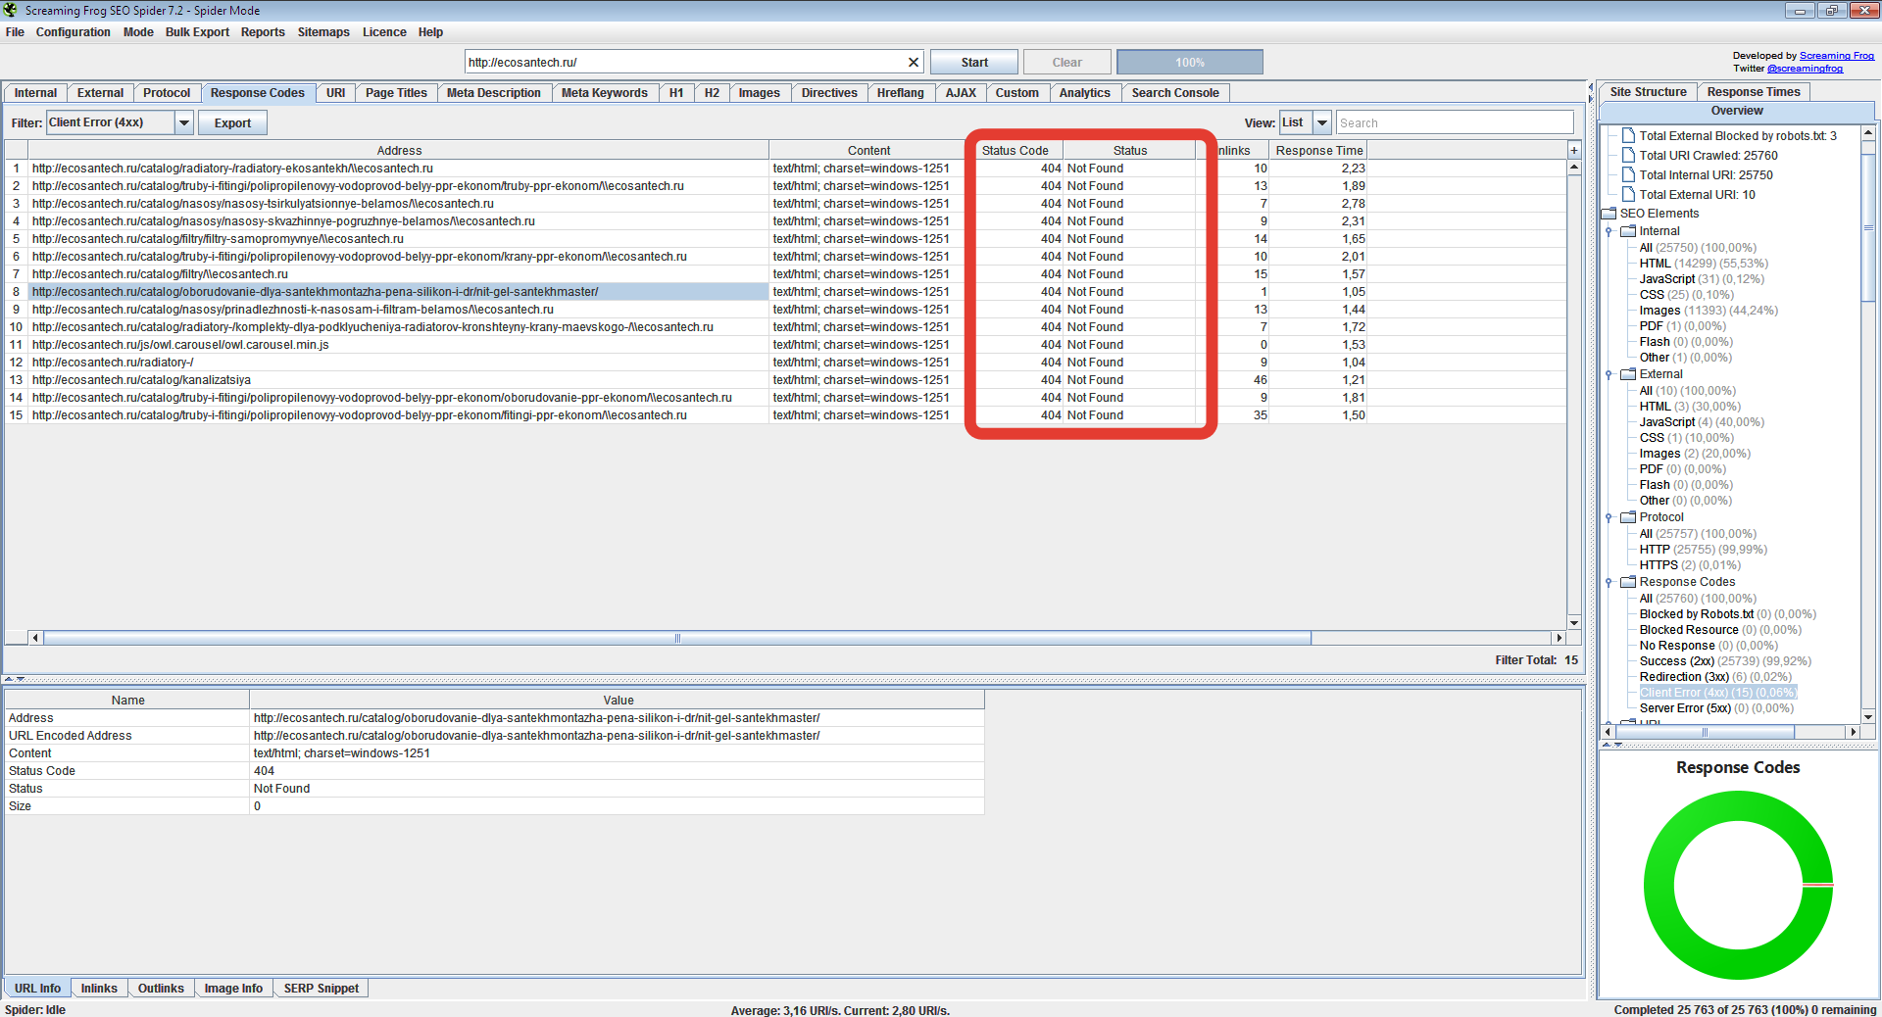Open the @screamingfrog Twitter link
Viewport: 1882px width, 1017px height.
pos(1805,69)
